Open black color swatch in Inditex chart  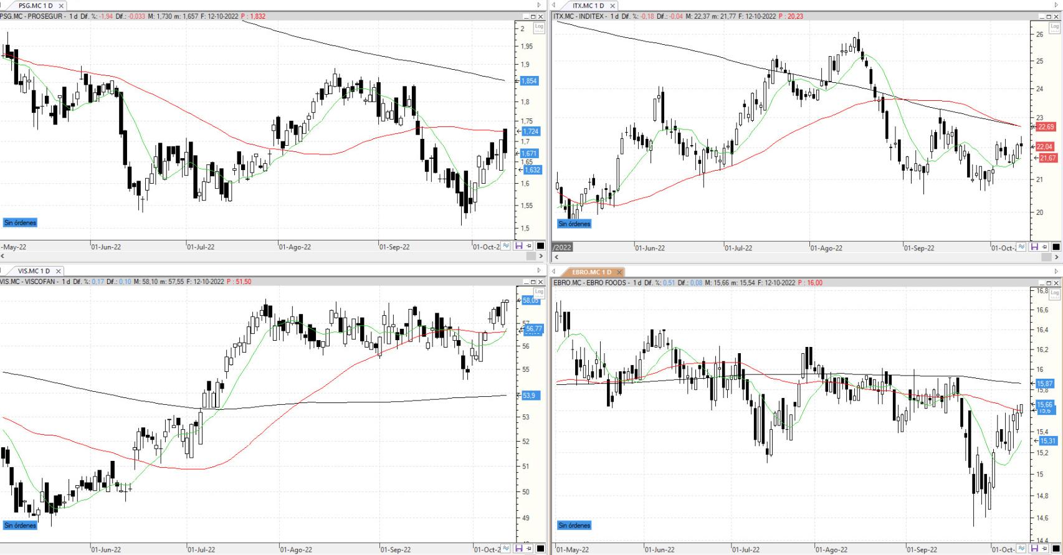(x=1057, y=247)
